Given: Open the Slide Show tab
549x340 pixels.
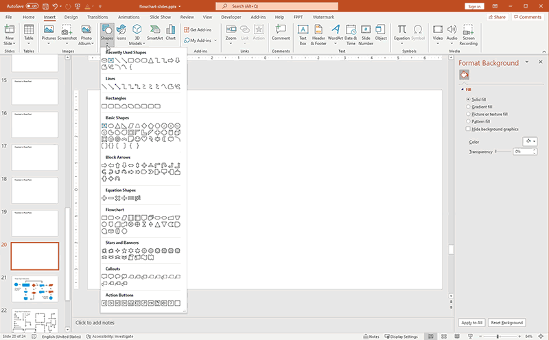Looking at the screenshot, I should click(160, 16).
